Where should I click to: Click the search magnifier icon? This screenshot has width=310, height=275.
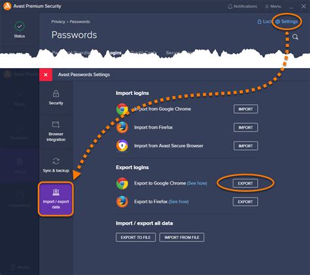click(x=295, y=37)
